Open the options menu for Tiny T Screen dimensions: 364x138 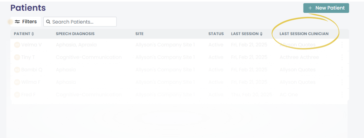[x=342, y=57]
